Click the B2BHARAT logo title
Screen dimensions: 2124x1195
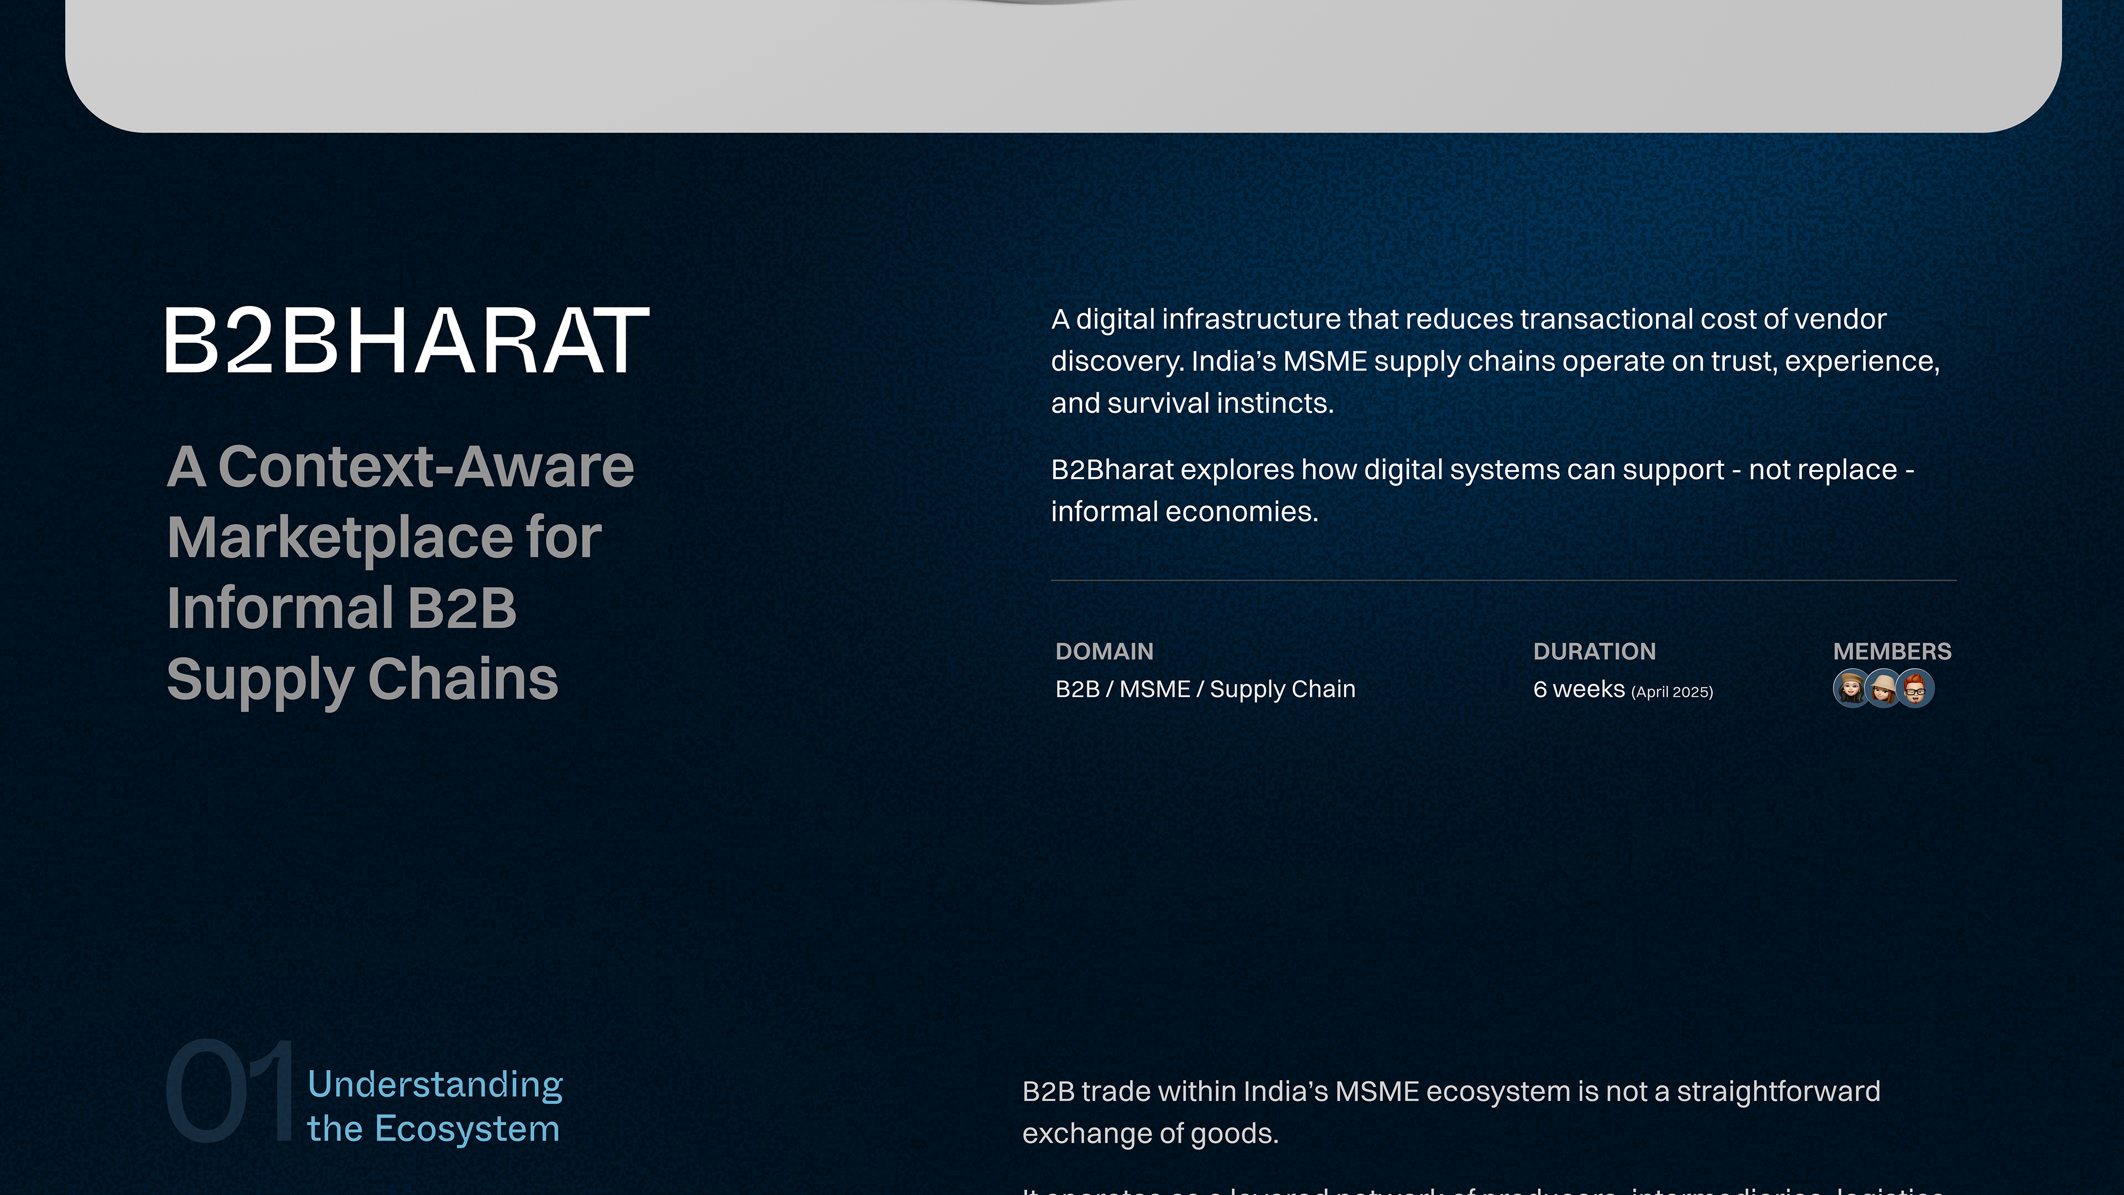click(407, 341)
